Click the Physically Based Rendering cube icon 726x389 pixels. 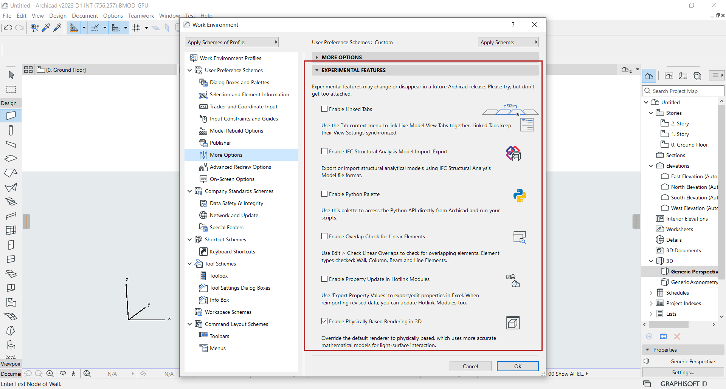[513, 323]
